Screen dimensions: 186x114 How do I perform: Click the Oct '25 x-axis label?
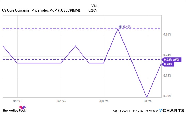pyautogui.click(x=18, y=101)
